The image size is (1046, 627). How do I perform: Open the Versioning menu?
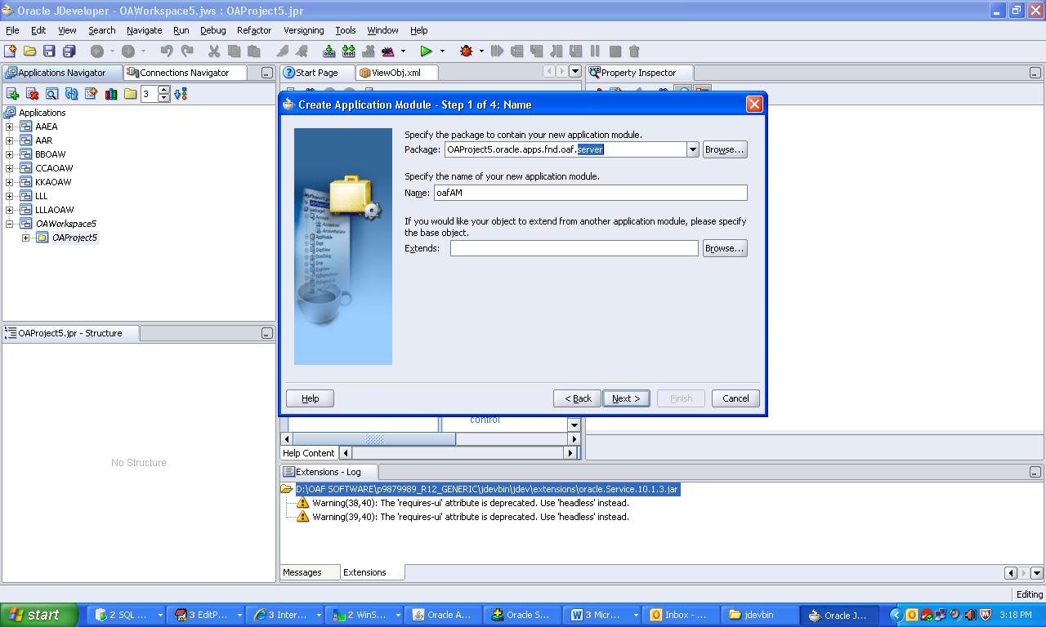tap(304, 30)
